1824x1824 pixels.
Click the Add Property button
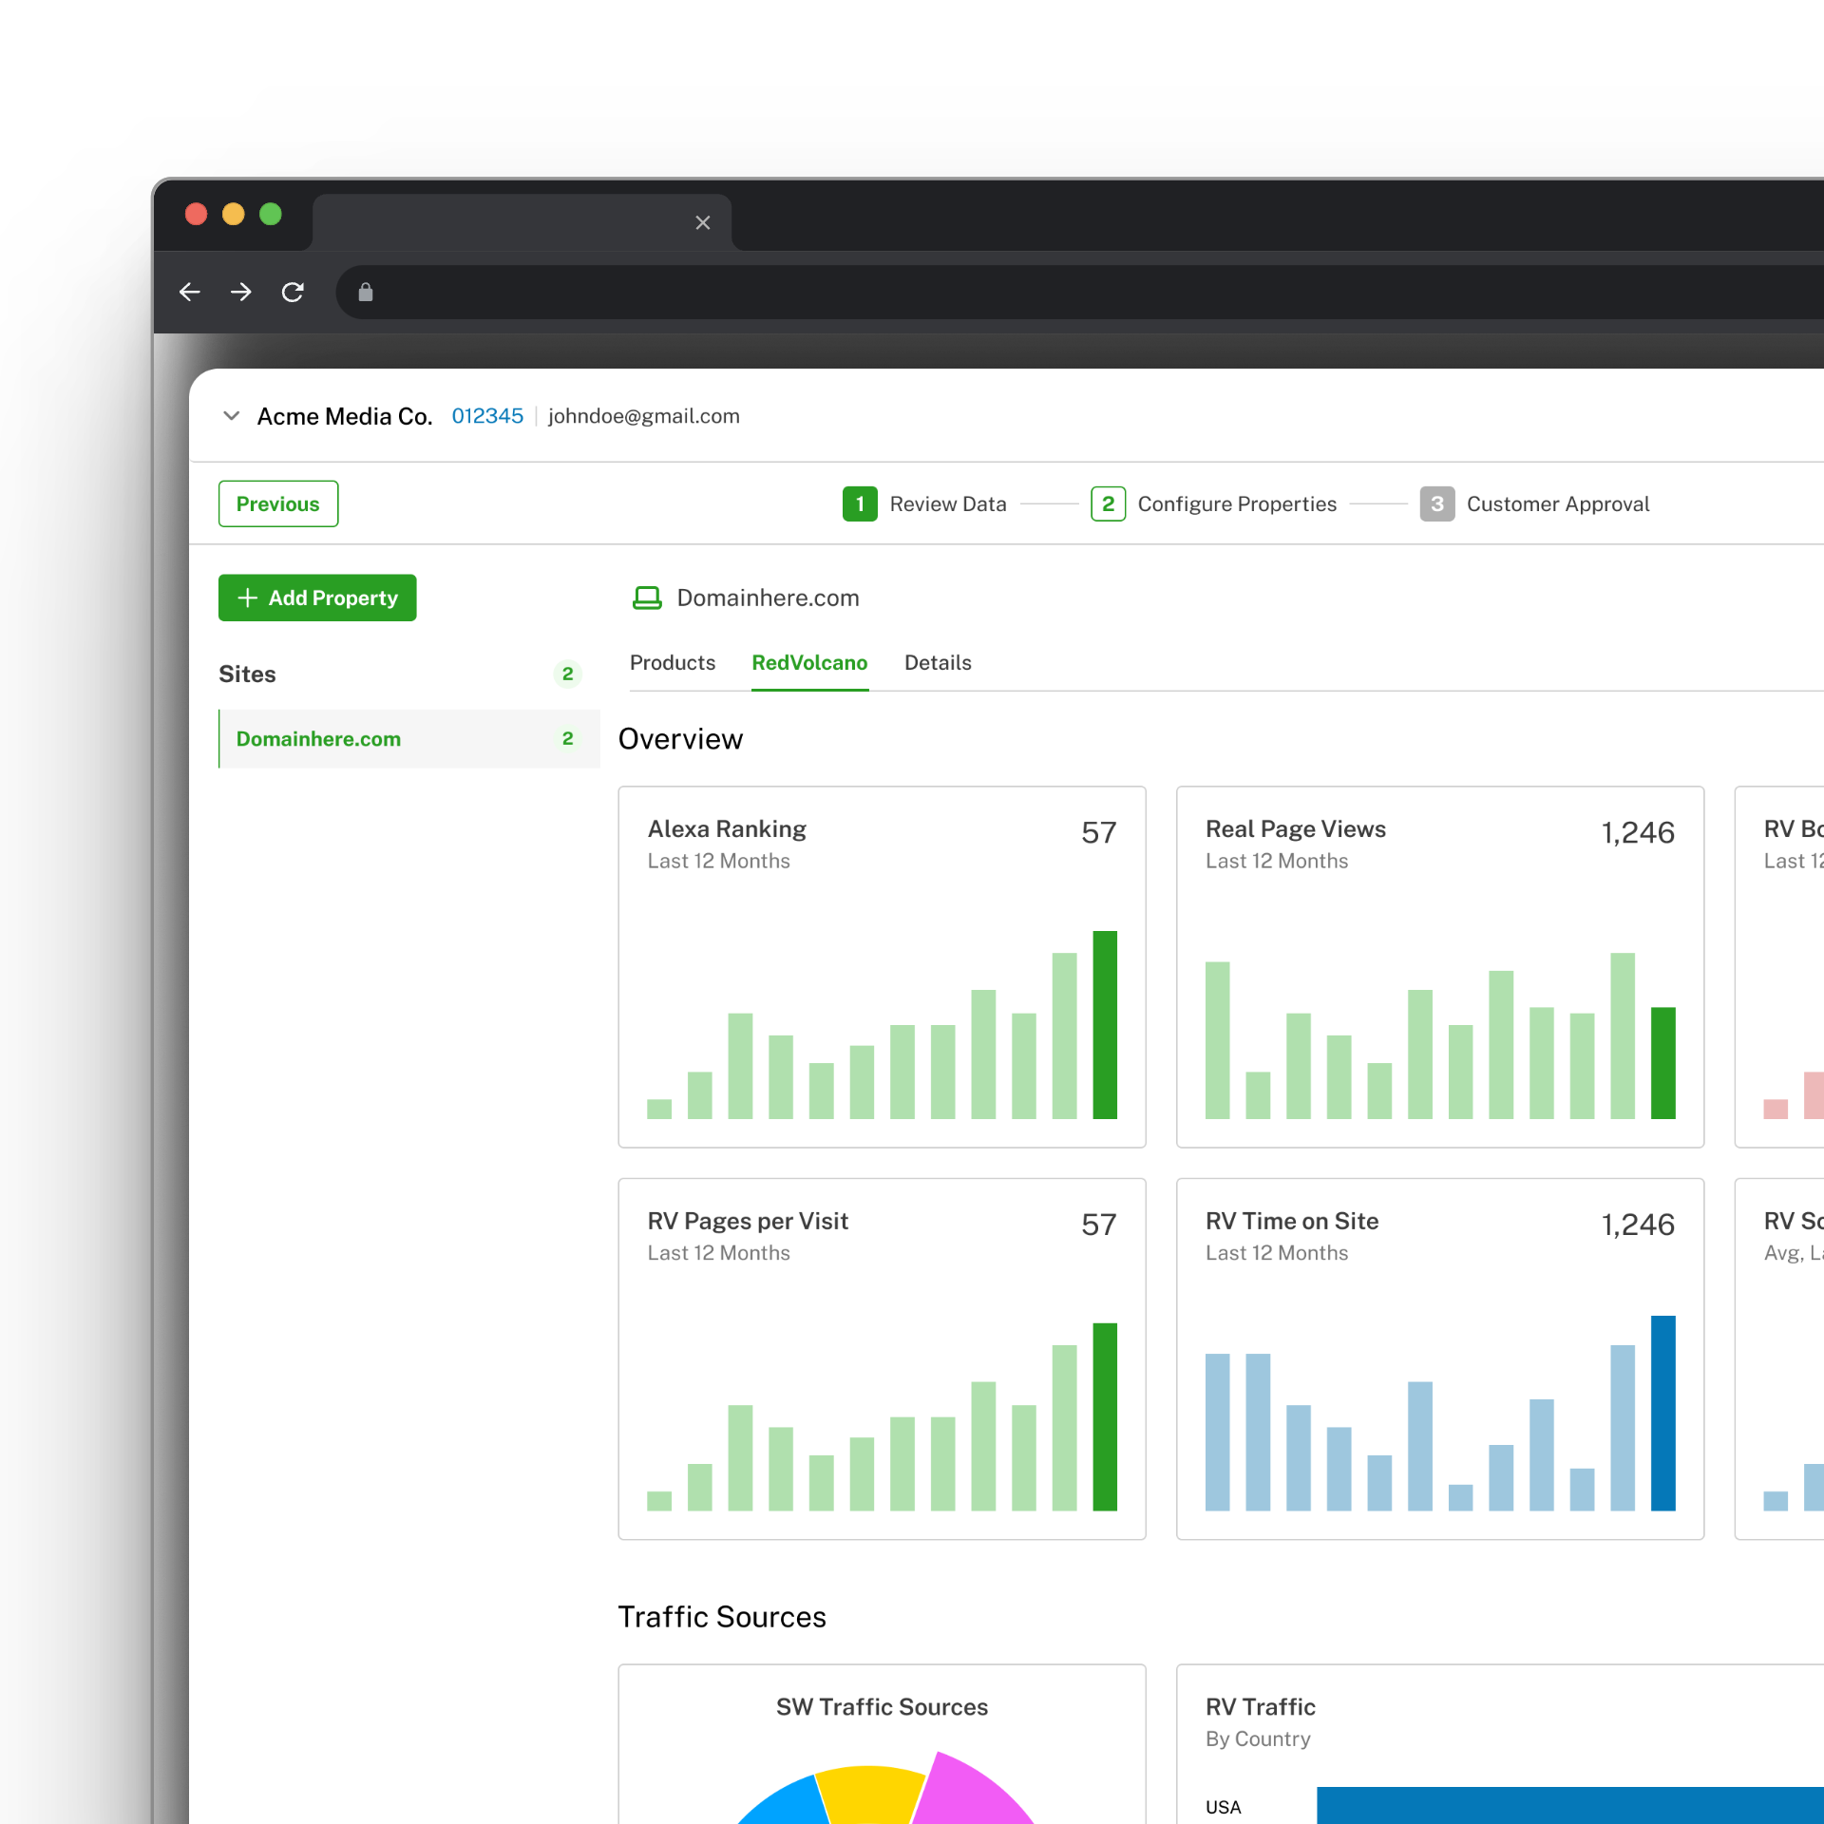point(317,598)
